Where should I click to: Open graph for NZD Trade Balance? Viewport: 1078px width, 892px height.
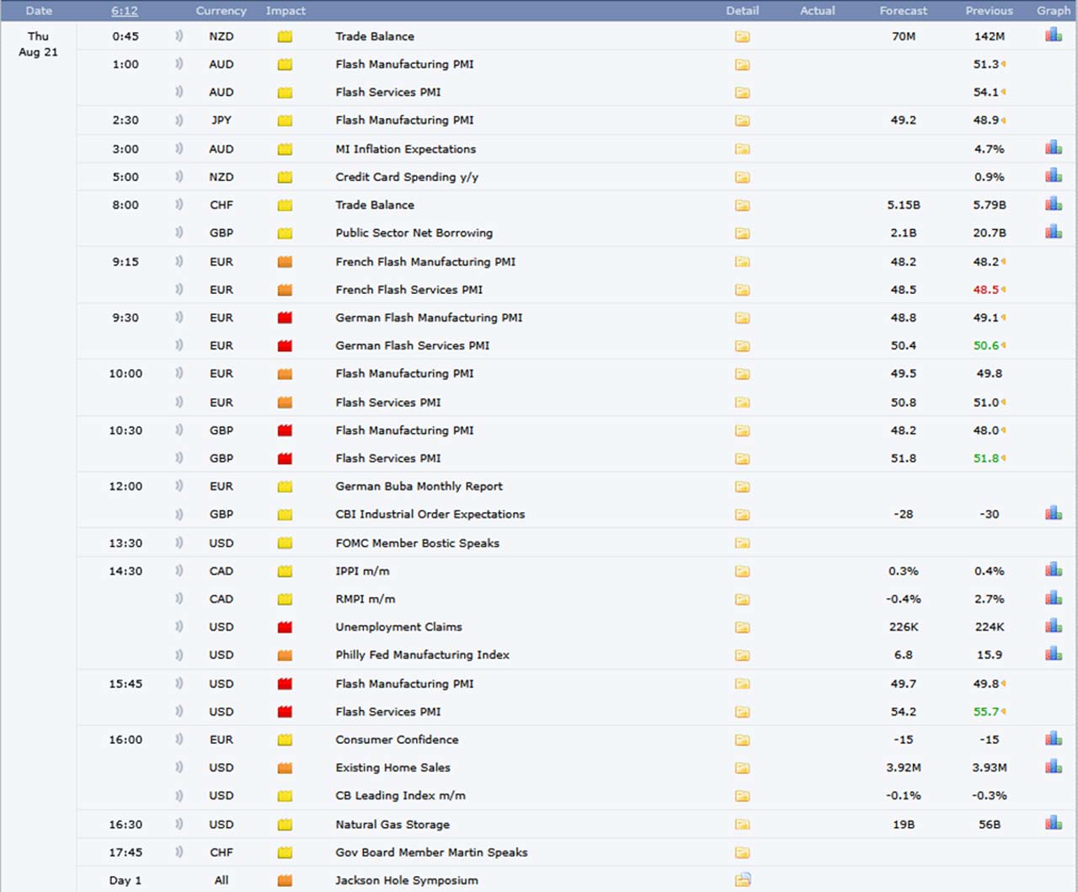click(1053, 35)
